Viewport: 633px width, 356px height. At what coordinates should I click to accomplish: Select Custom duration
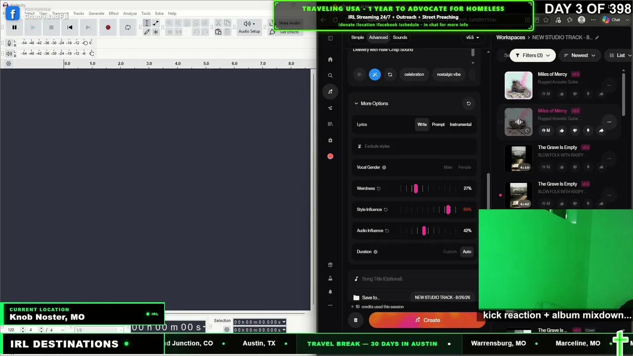pyautogui.click(x=450, y=252)
